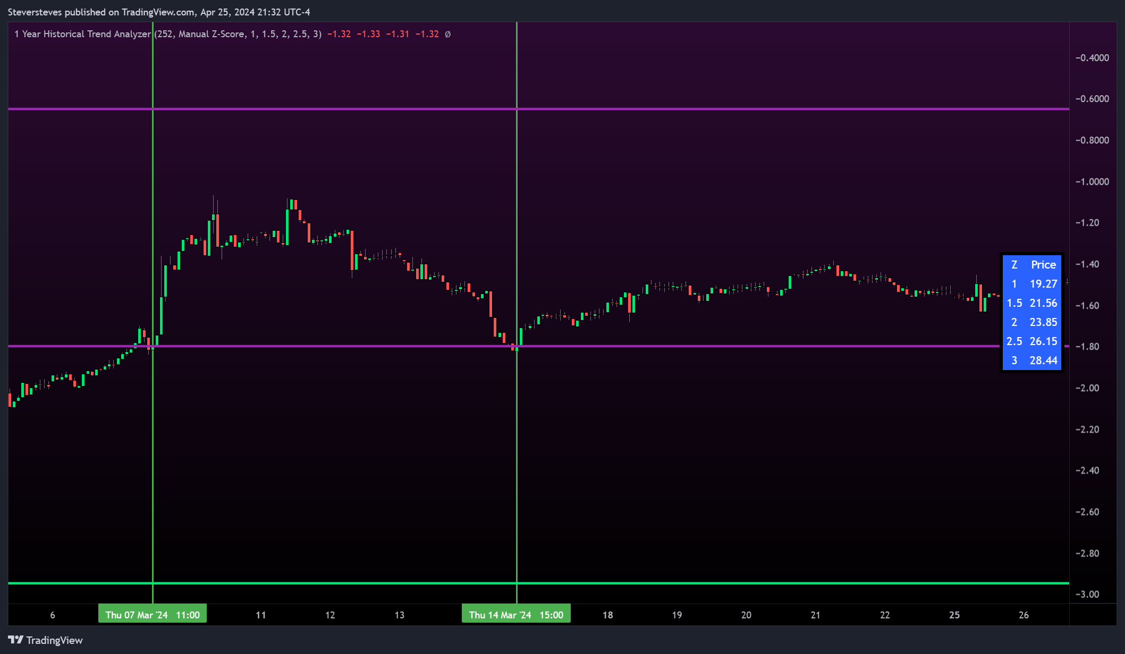This screenshot has height=654, width=1125.
Task: Click the indicator value -1.33
Action: [368, 34]
